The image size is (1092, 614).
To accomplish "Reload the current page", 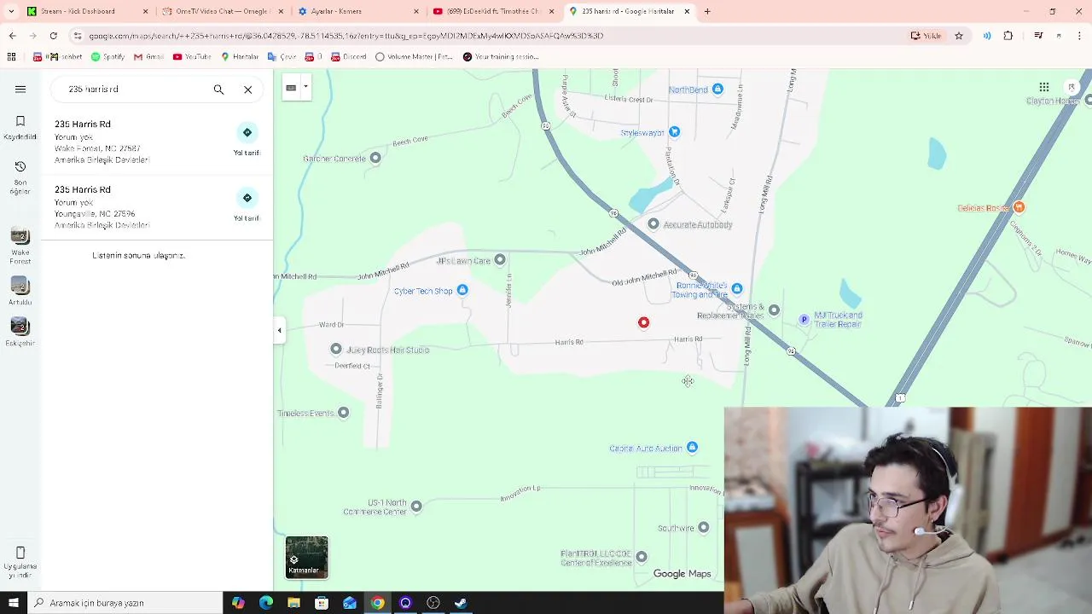I will pyautogui.click(x=53, y=36).
